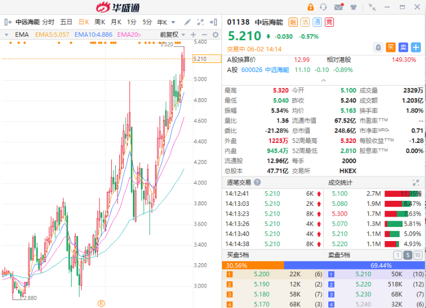The width and height of the screenshot is (426, 308).
Task: Select the 14:14:38 trade tick row
Action: click(273, 244)
